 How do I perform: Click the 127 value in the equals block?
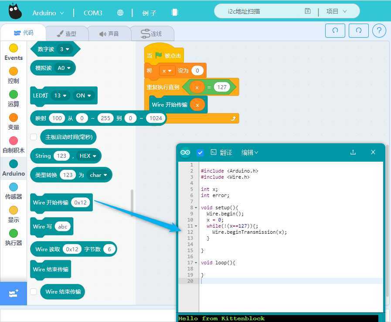click(222, 87)
